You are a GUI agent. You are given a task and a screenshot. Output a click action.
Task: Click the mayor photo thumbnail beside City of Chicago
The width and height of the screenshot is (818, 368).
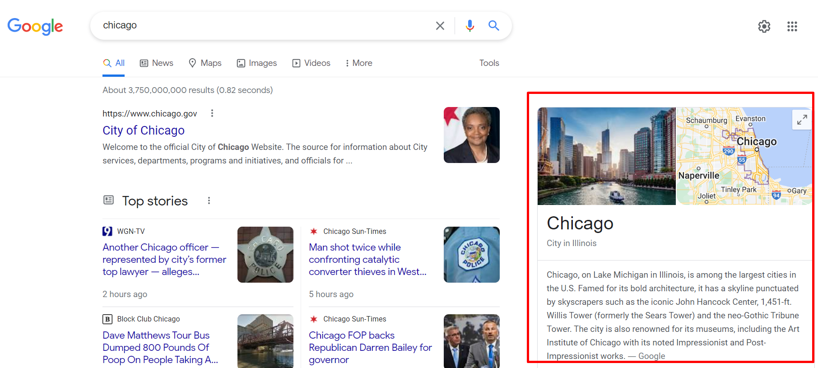[x=472, y=135]
